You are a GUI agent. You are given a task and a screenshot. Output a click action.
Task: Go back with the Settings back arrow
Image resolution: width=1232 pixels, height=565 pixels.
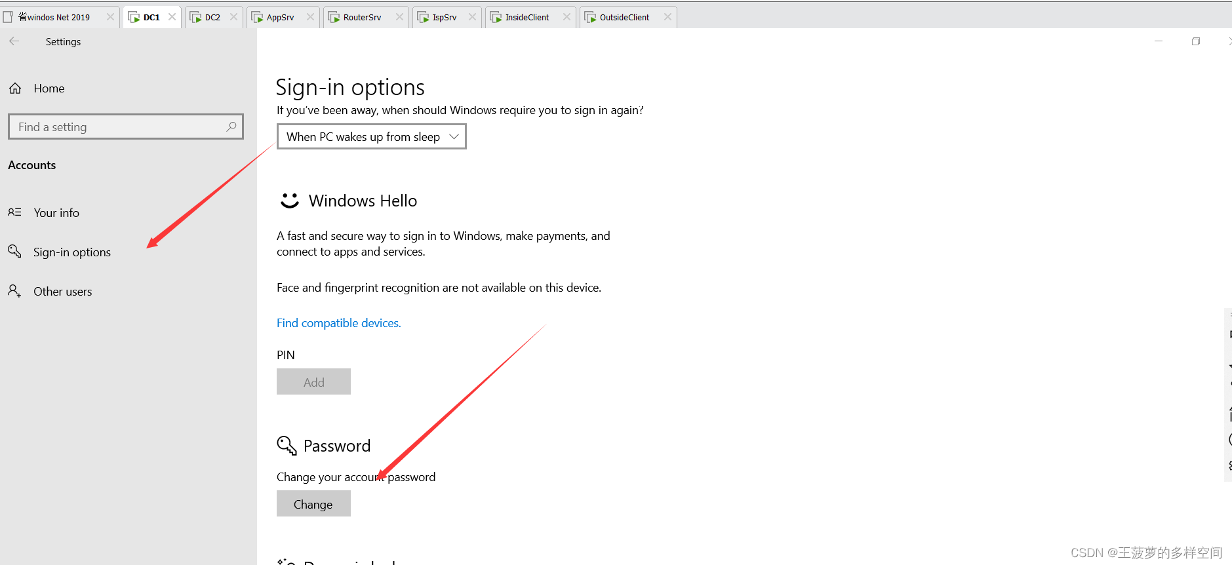14,41
